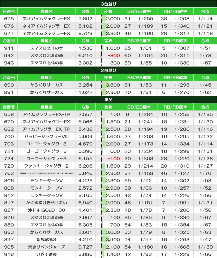Click the red -100 difference value
The image size is (217, 258).
tap(114, 159)
